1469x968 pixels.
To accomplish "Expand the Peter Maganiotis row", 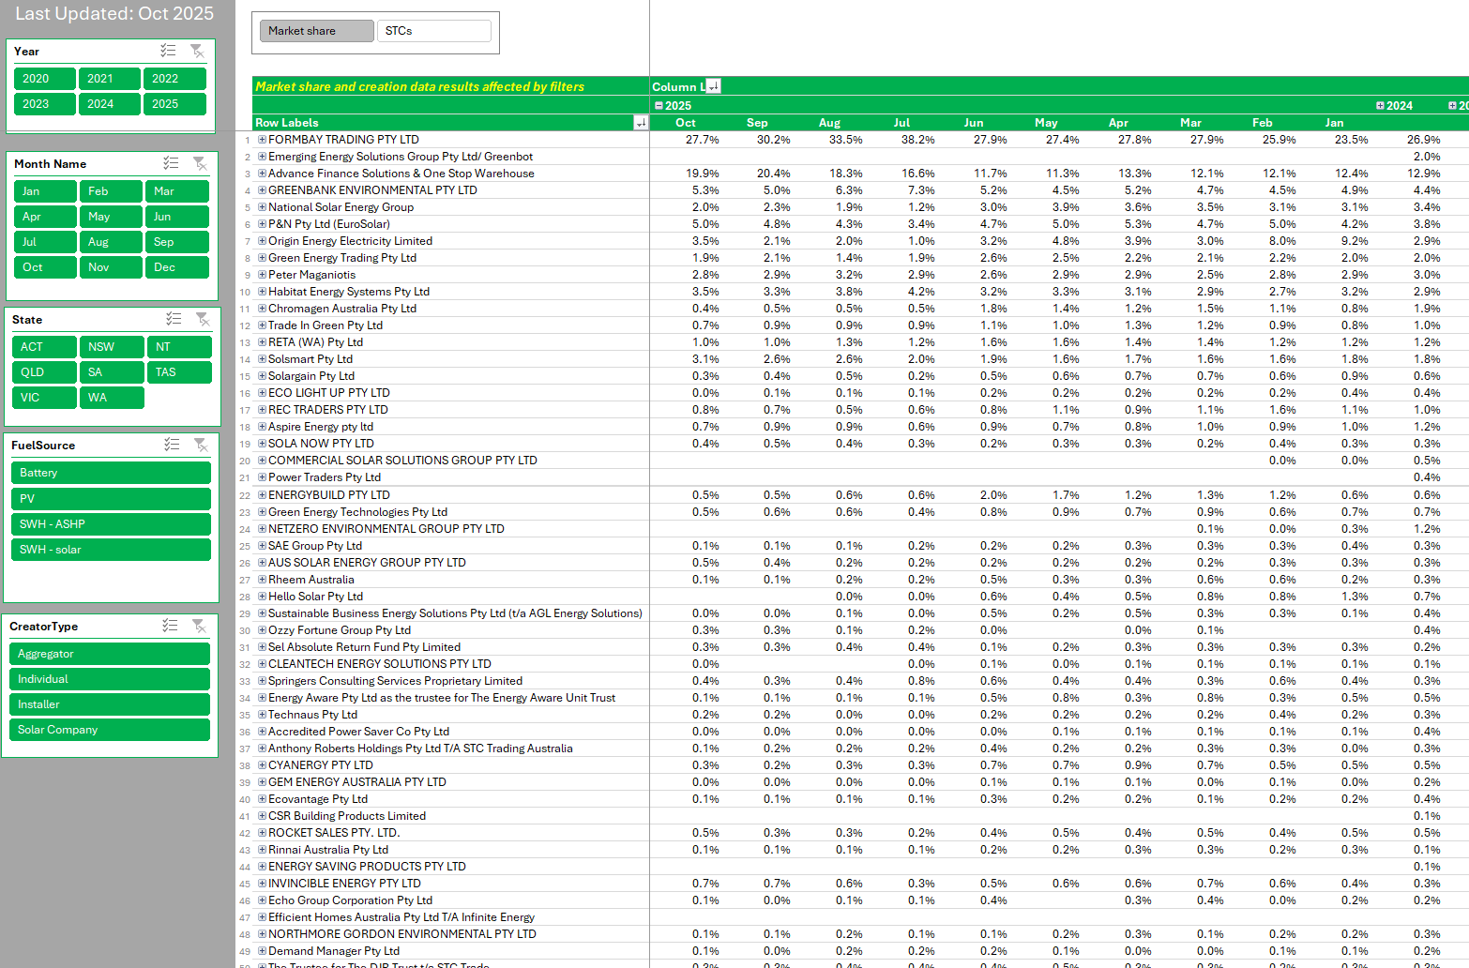I will pos(263,275).
